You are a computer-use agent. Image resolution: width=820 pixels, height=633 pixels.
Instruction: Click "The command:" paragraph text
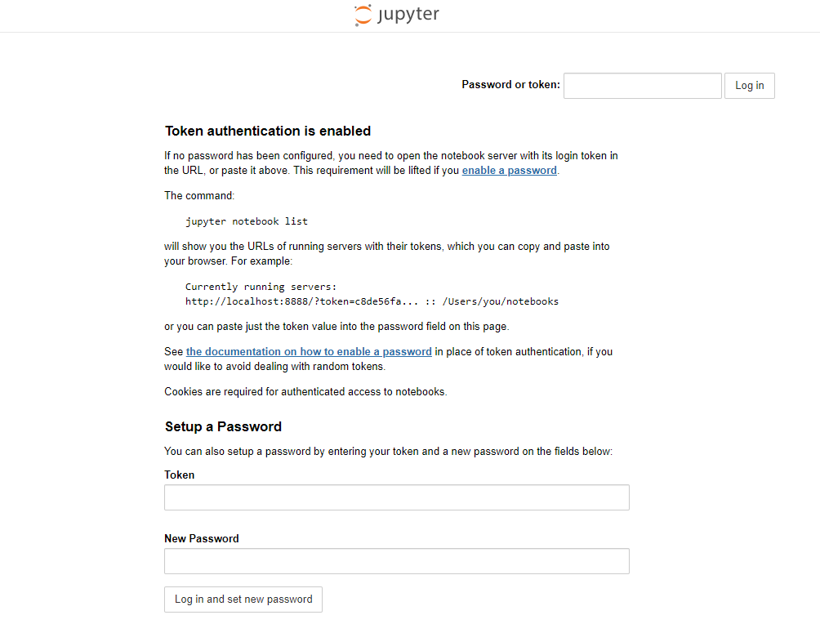pos(199,196)
